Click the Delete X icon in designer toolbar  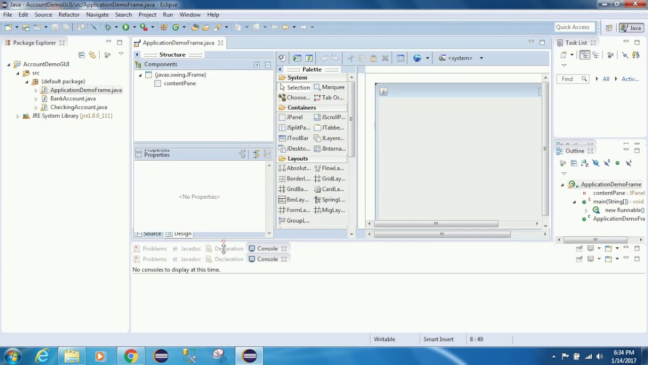[385, 58]
